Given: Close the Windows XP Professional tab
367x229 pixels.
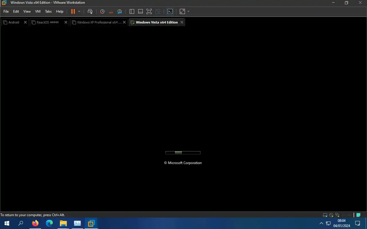Looking at the screenshot, I should pos(124,22).
